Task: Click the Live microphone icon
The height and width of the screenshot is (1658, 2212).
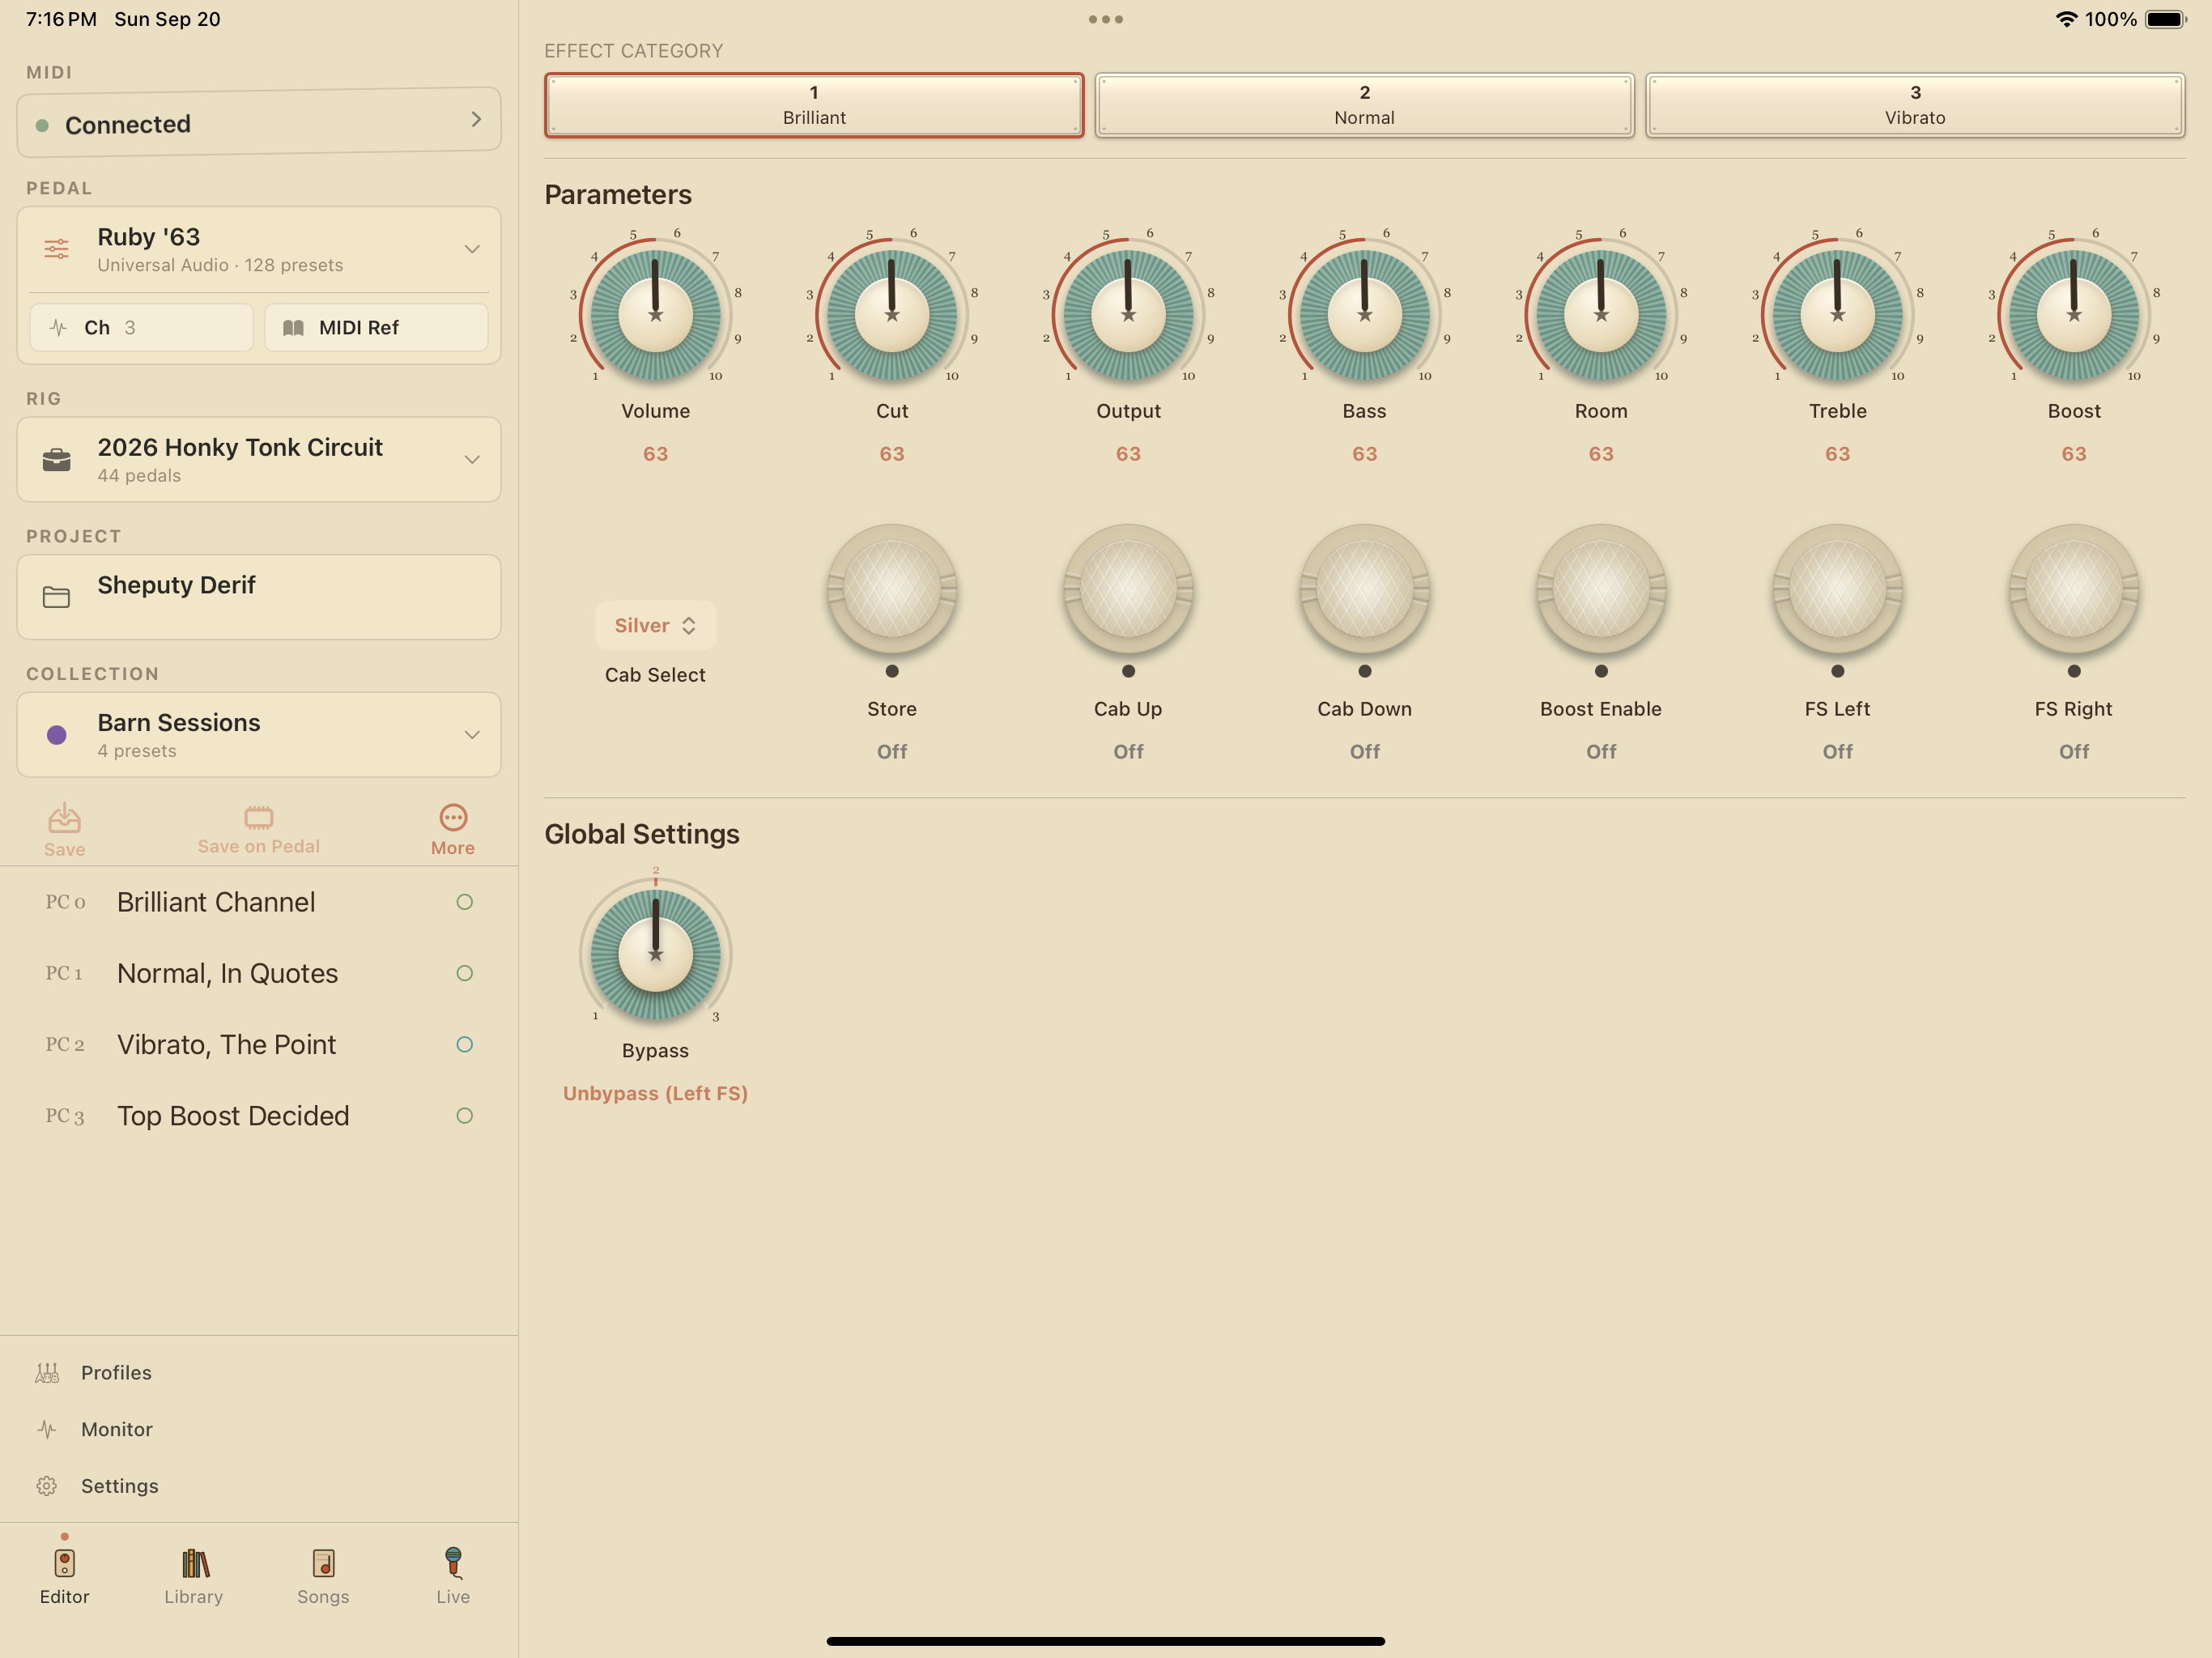Action: [x=453, y=1562]
